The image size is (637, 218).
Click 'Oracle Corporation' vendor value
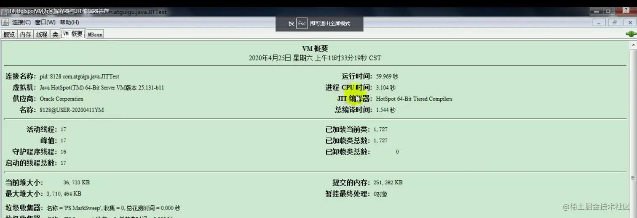click(x=62, y=99)
